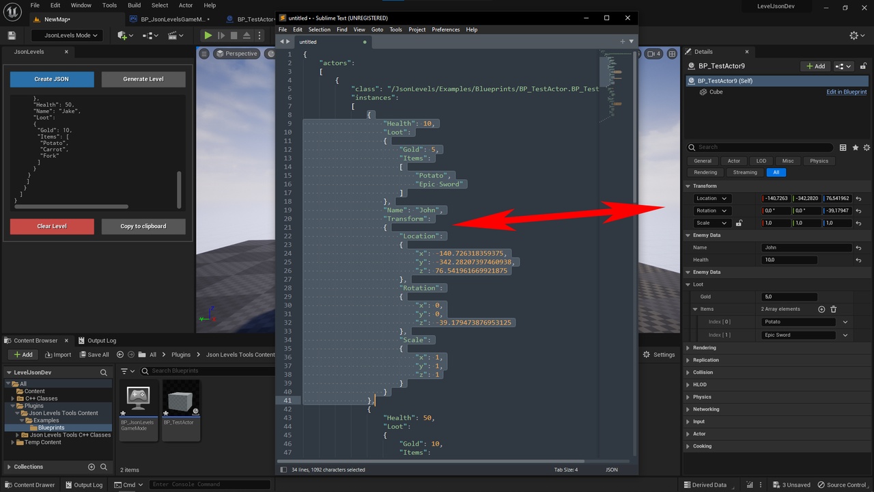The width and height of the screenshot is (874, 492).
Task: Click the Import button in Content Browser
Action: (x=58, y=355)
